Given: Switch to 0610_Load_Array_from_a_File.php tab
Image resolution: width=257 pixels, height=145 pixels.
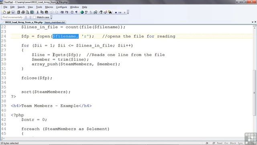Looking at the screenshot, I should pyautogui.click(x=24, y=23).
